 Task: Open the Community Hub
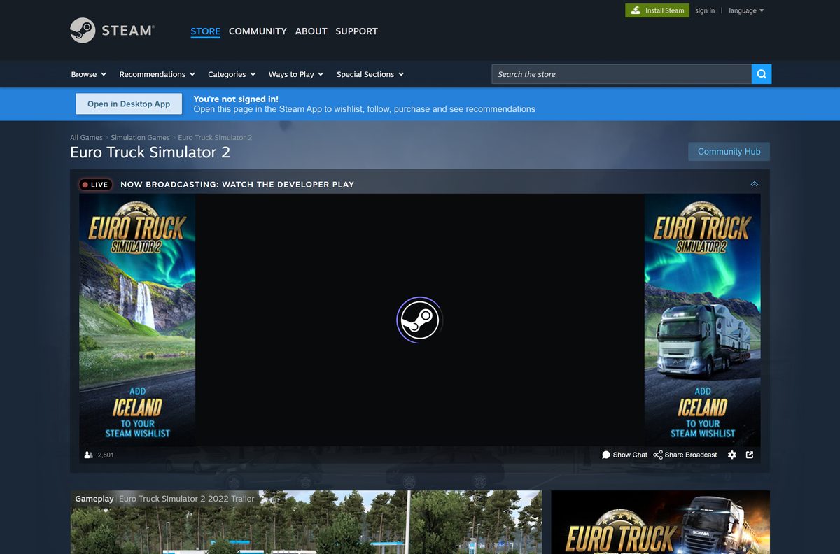(729, 152)
